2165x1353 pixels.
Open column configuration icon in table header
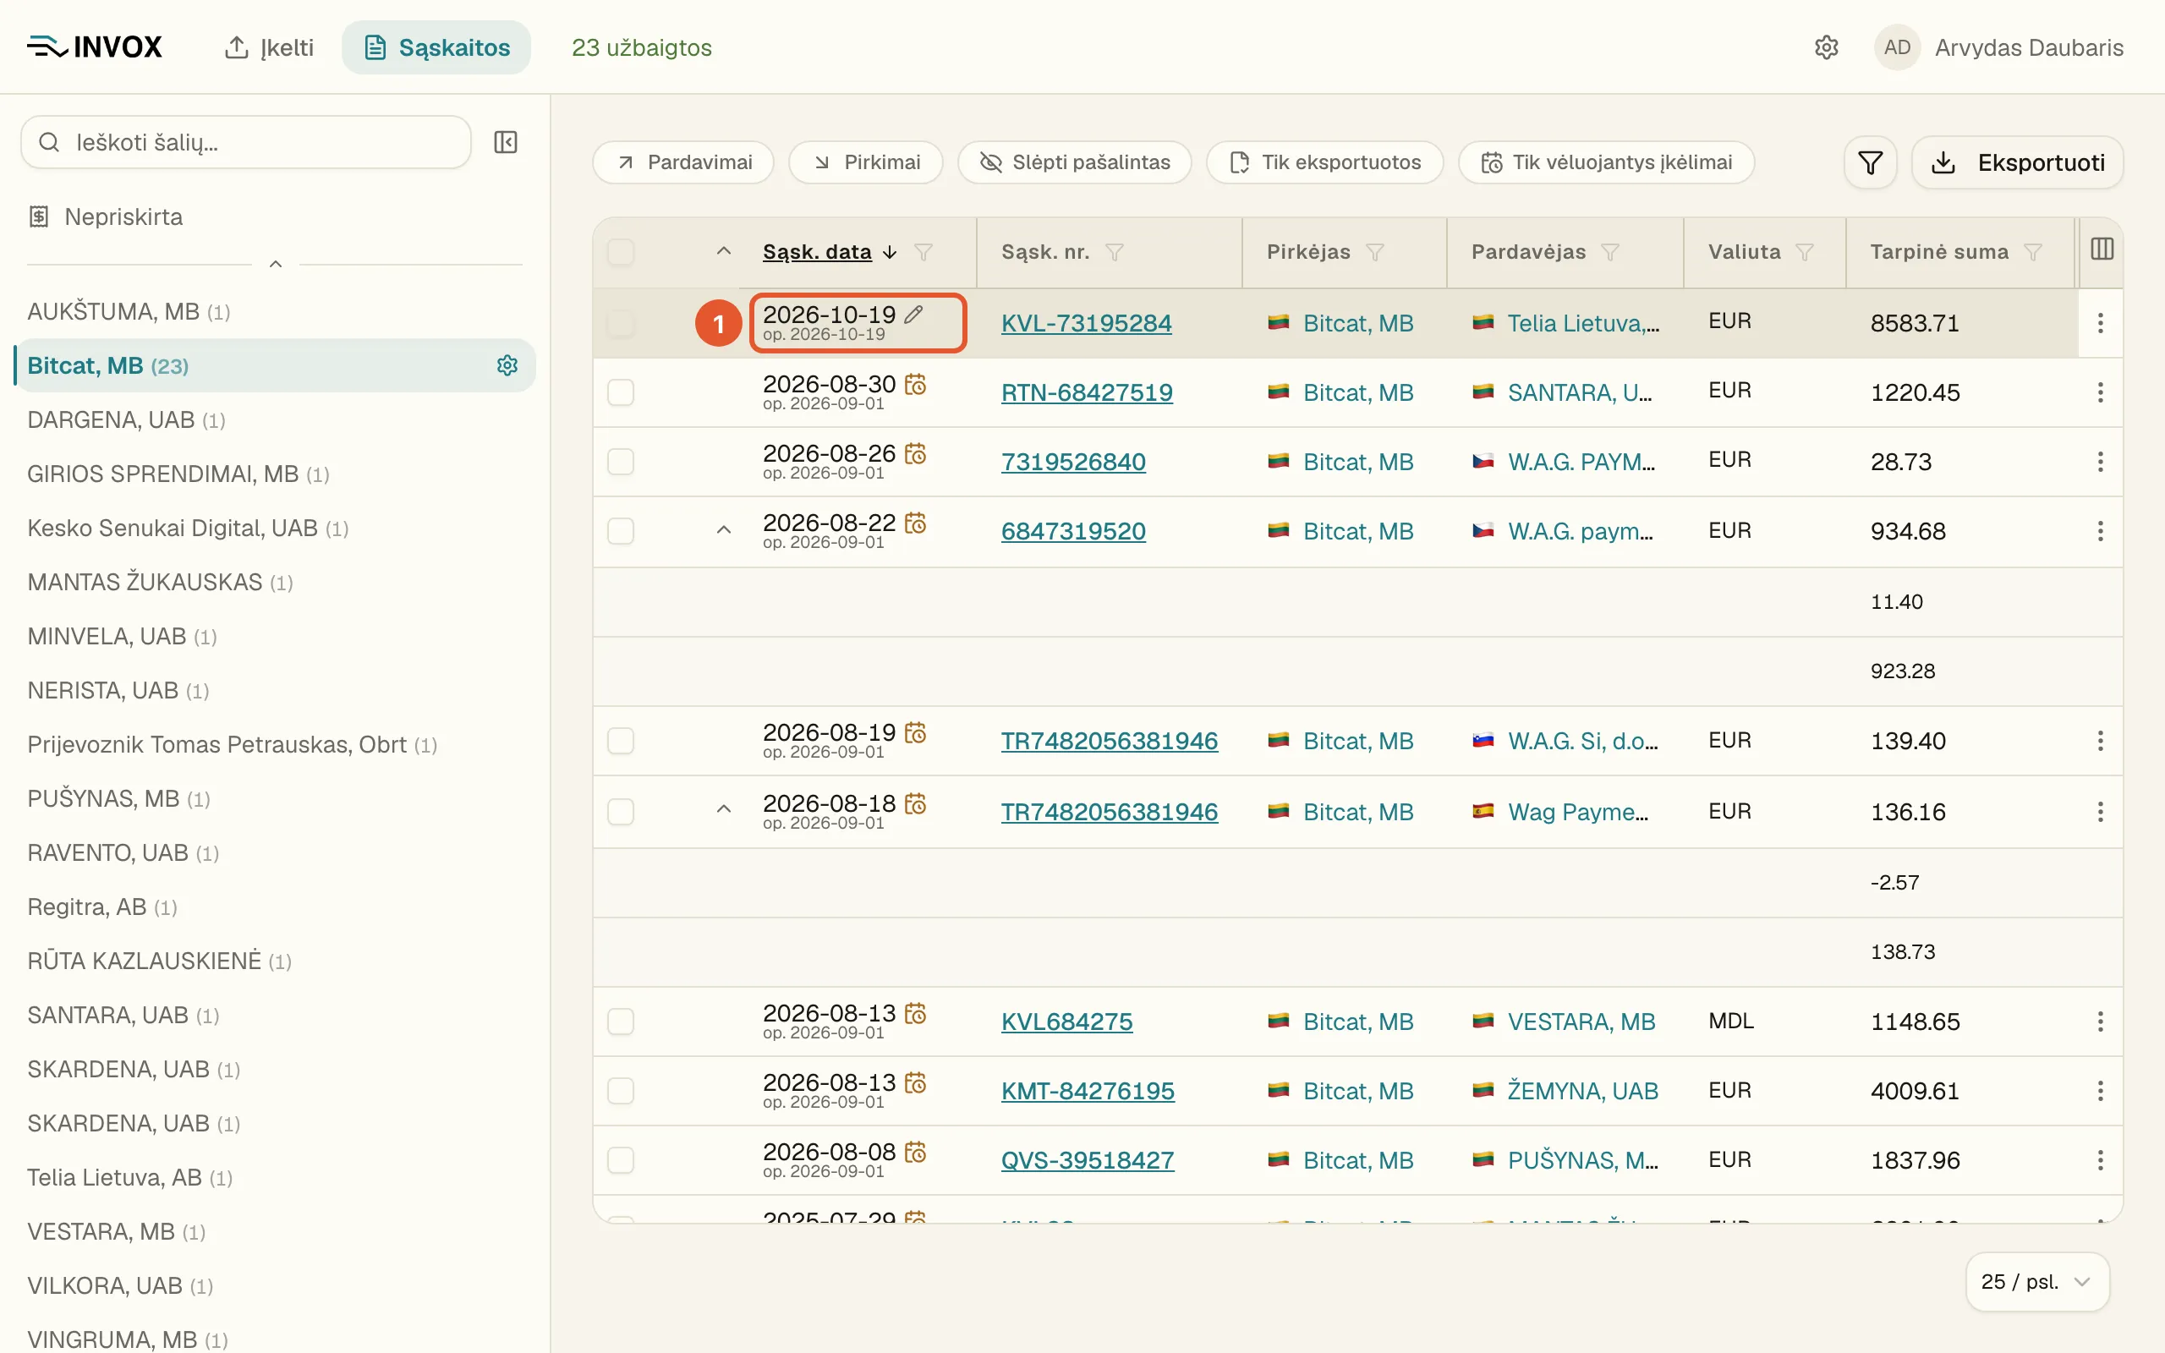pyautogui.click(x=2102, y=249)
